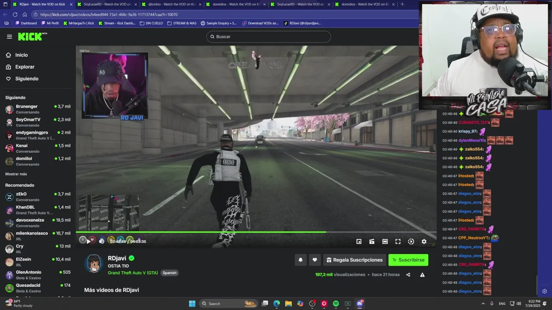
Task: Open milenkanolasco recommended channel
Action: [38, 236]
